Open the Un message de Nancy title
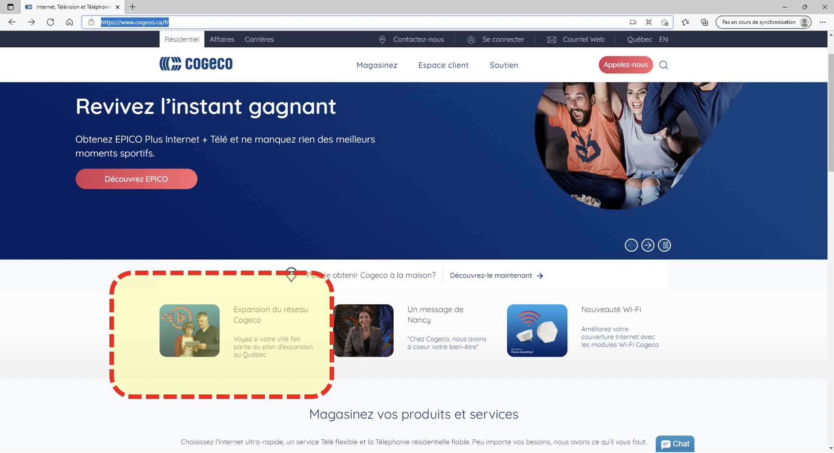This screenshot has height=453, width=834. click(435, 314)
